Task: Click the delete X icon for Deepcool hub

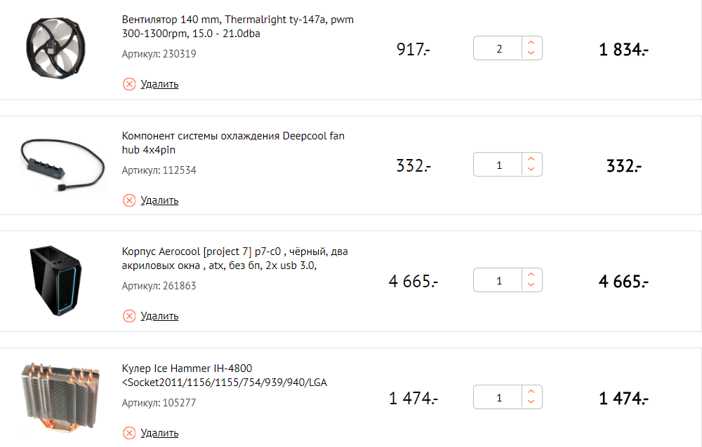Action: (x=129, y=200)
